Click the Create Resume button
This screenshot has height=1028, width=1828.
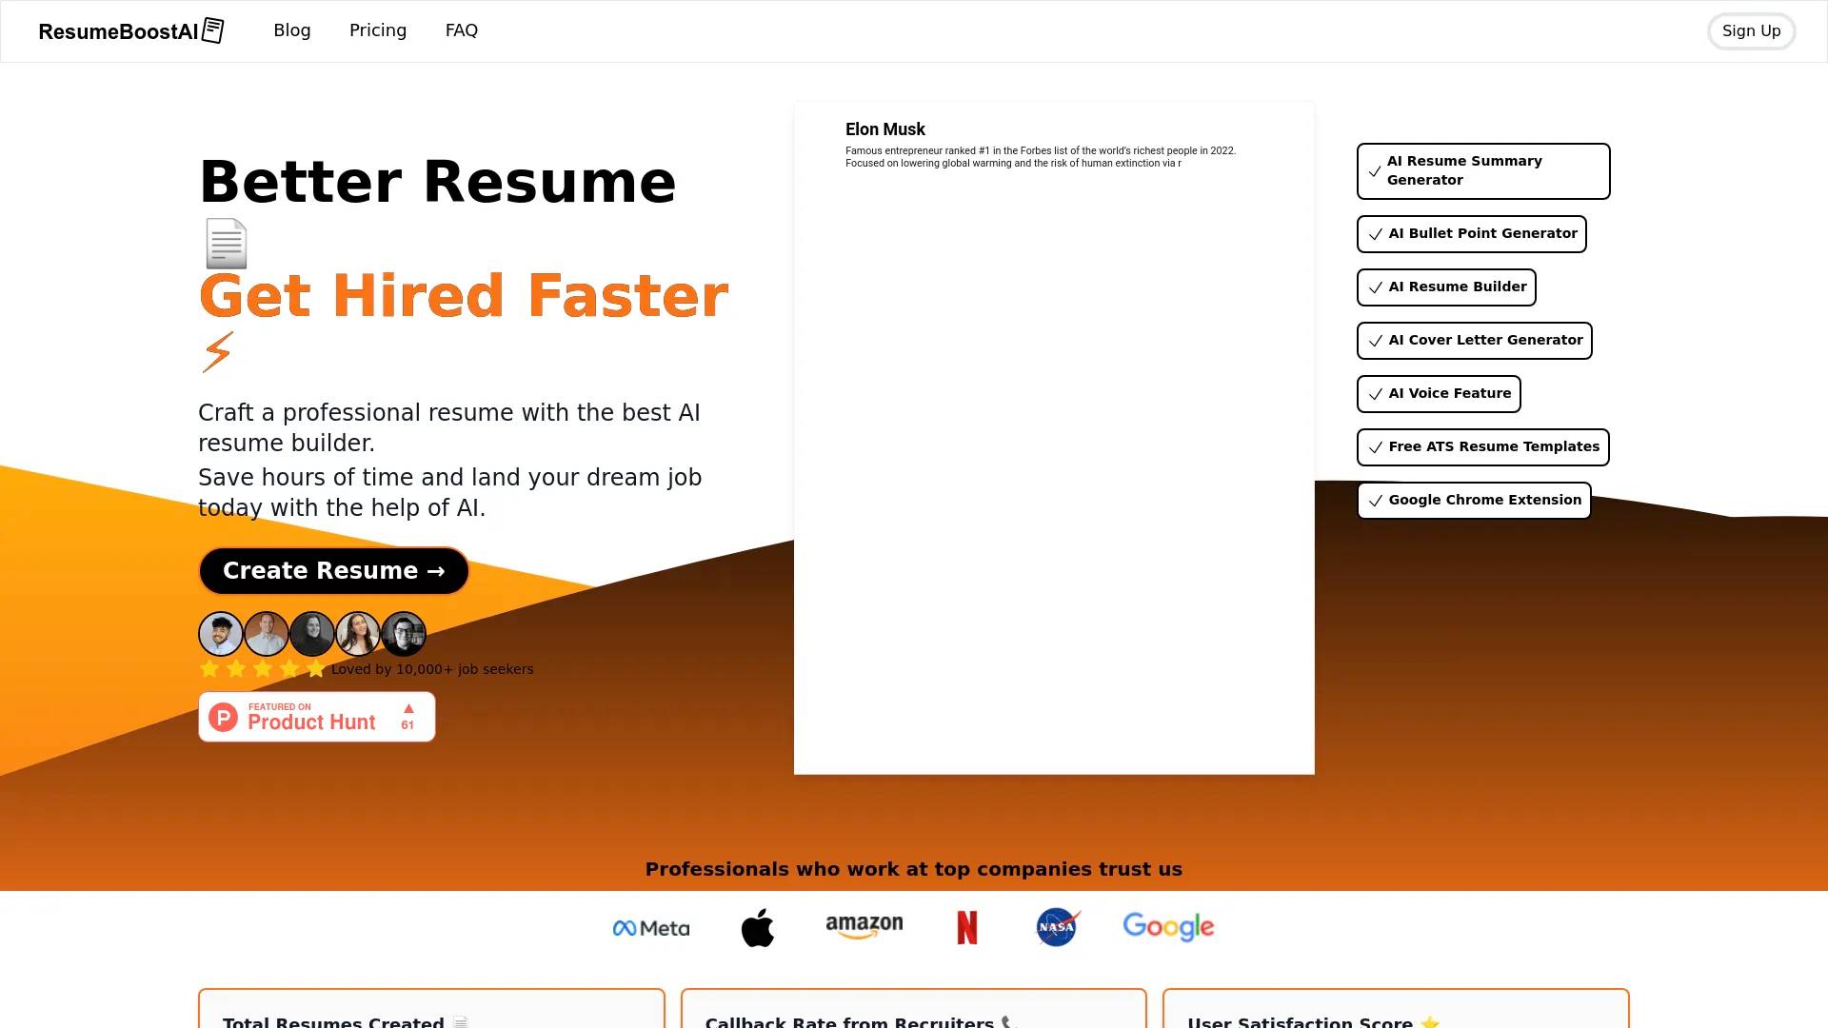pos(332,570)
